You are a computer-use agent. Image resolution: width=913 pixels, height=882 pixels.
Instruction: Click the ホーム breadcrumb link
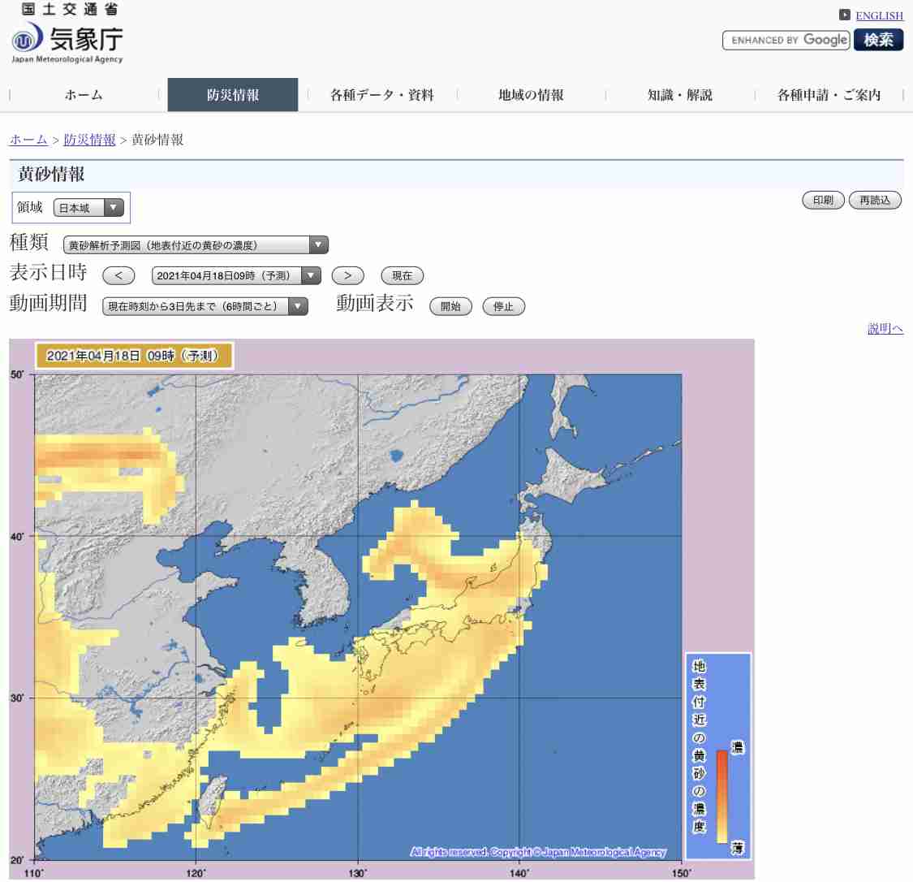(28, 140)
